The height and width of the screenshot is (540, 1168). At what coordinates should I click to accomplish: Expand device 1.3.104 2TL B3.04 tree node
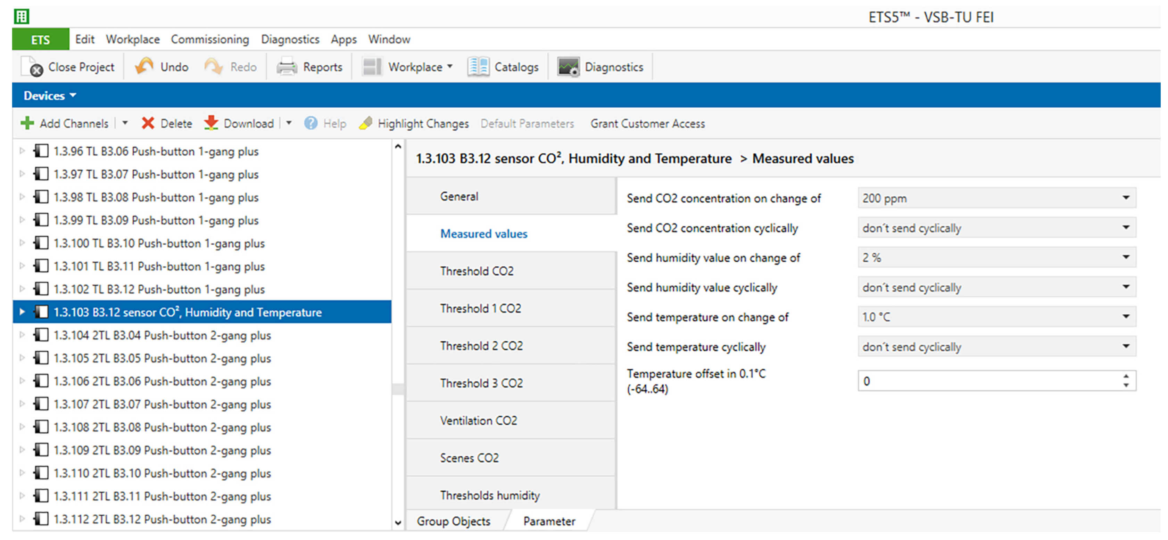click(x=22, y=335)
